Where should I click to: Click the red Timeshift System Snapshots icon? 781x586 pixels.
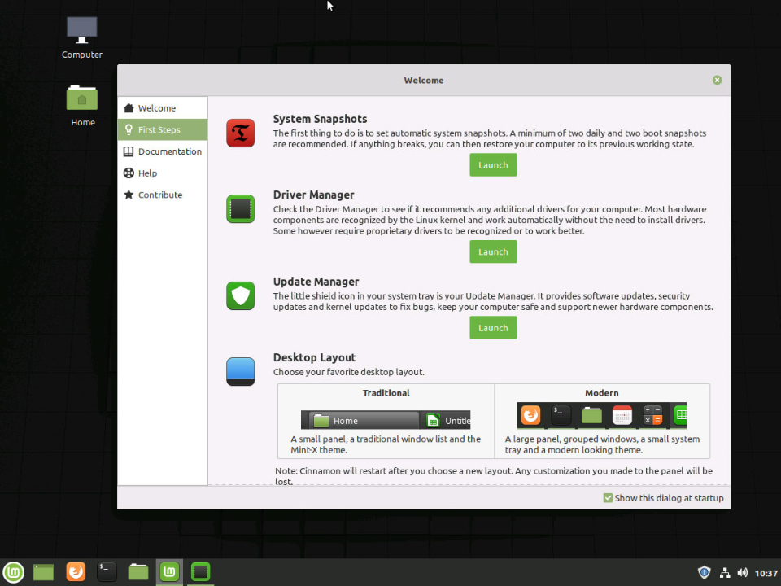(x=241, y=133)
